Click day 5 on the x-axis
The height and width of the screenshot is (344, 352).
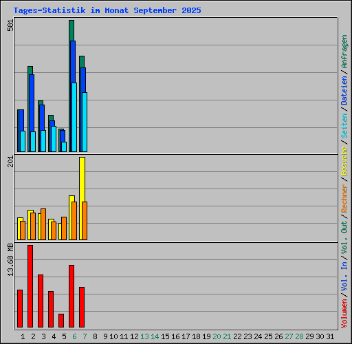pyautogui.click(x=64, y=336)
